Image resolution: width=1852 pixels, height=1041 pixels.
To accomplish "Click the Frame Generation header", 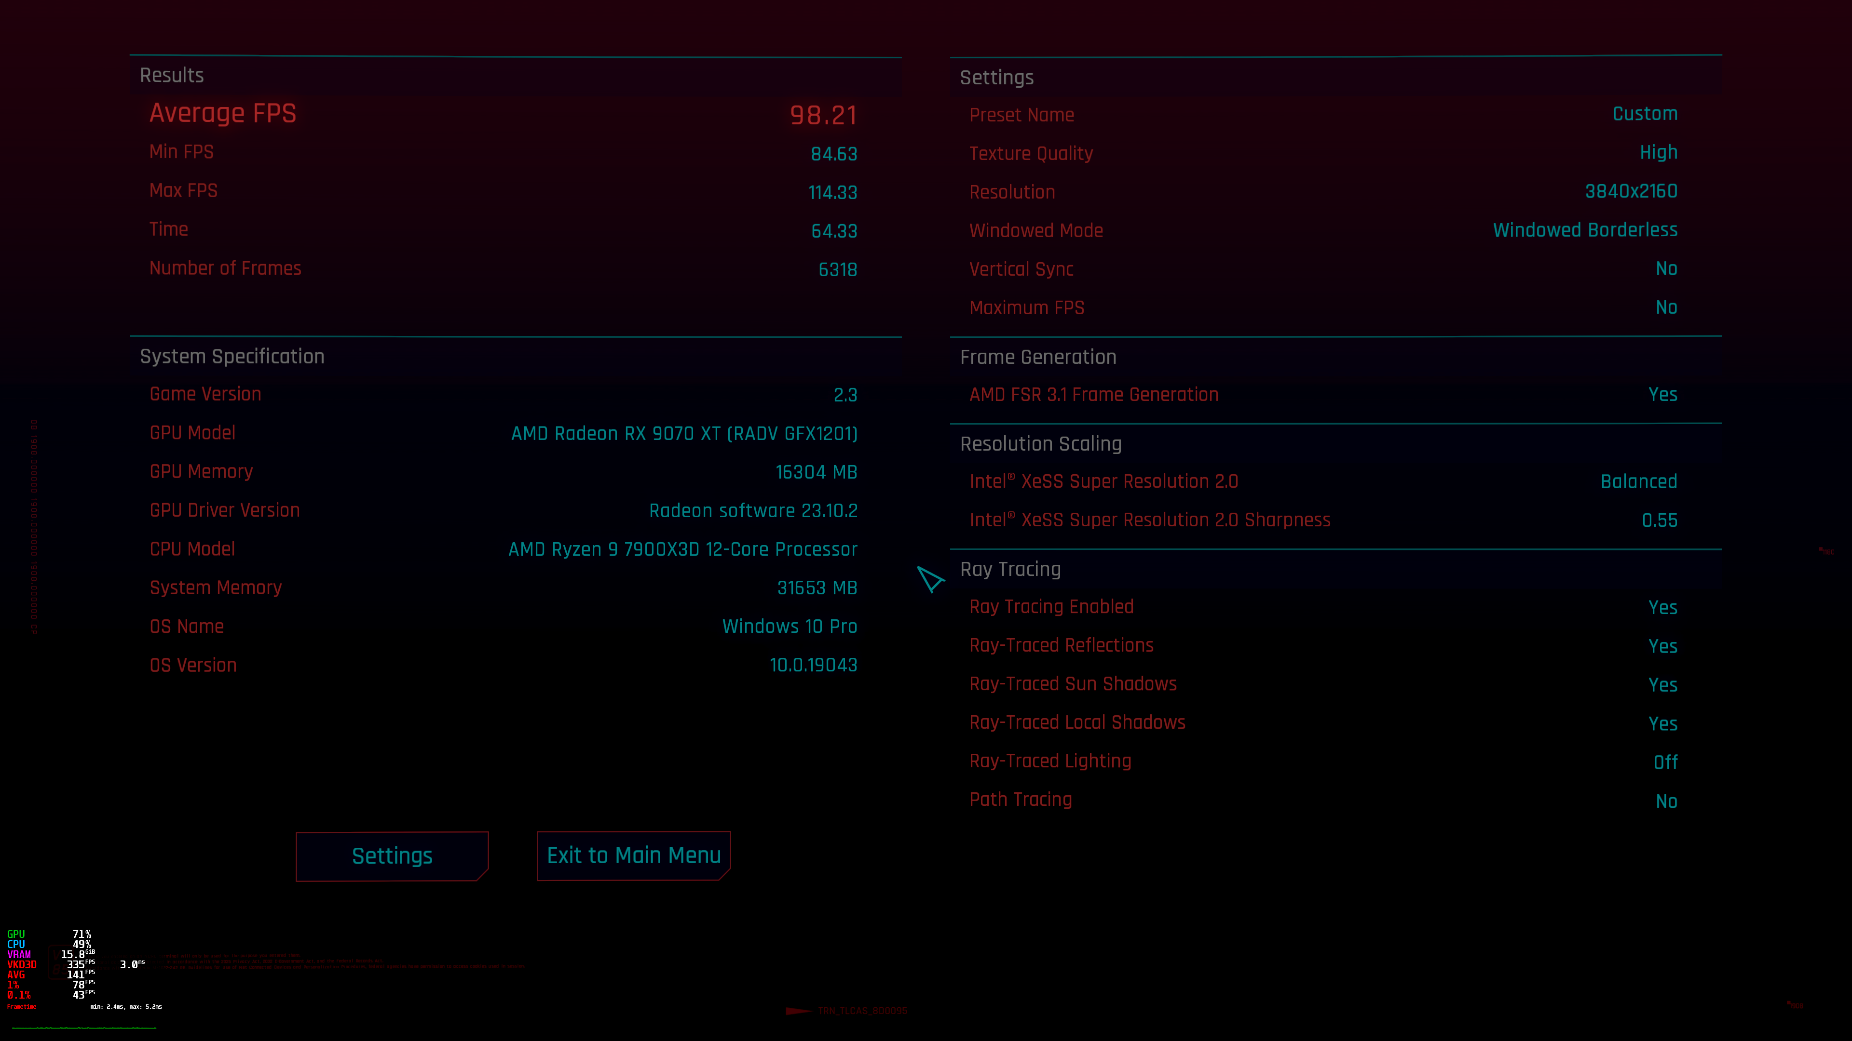I will (1038, 357).
